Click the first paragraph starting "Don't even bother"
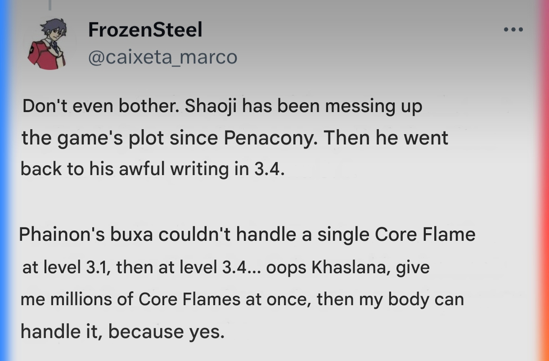This screenshot has height=361, width=549. 234,138
